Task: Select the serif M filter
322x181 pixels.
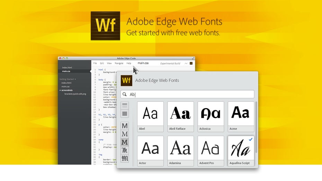Action: (125, 134)
